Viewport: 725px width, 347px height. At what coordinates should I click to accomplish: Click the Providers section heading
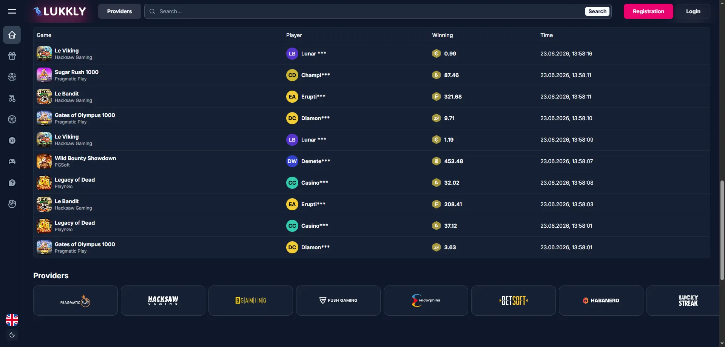coord(51,276)
